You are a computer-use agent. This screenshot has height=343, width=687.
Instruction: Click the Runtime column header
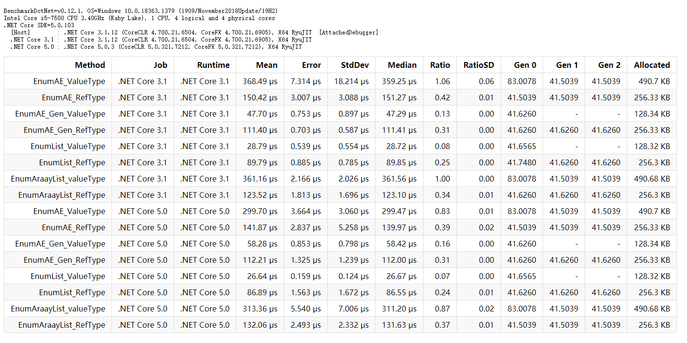(213, 65)
